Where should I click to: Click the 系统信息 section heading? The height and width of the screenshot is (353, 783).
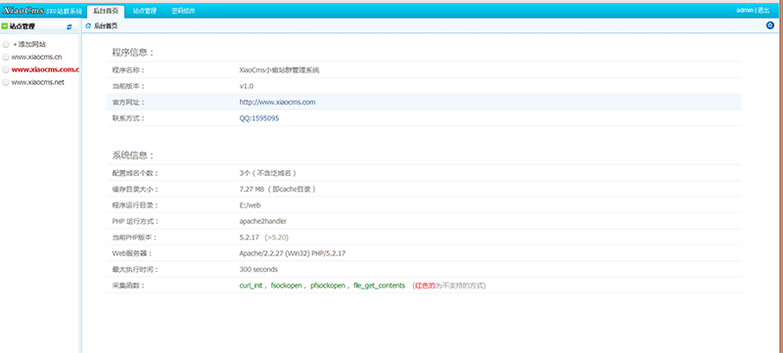(133, 155)
